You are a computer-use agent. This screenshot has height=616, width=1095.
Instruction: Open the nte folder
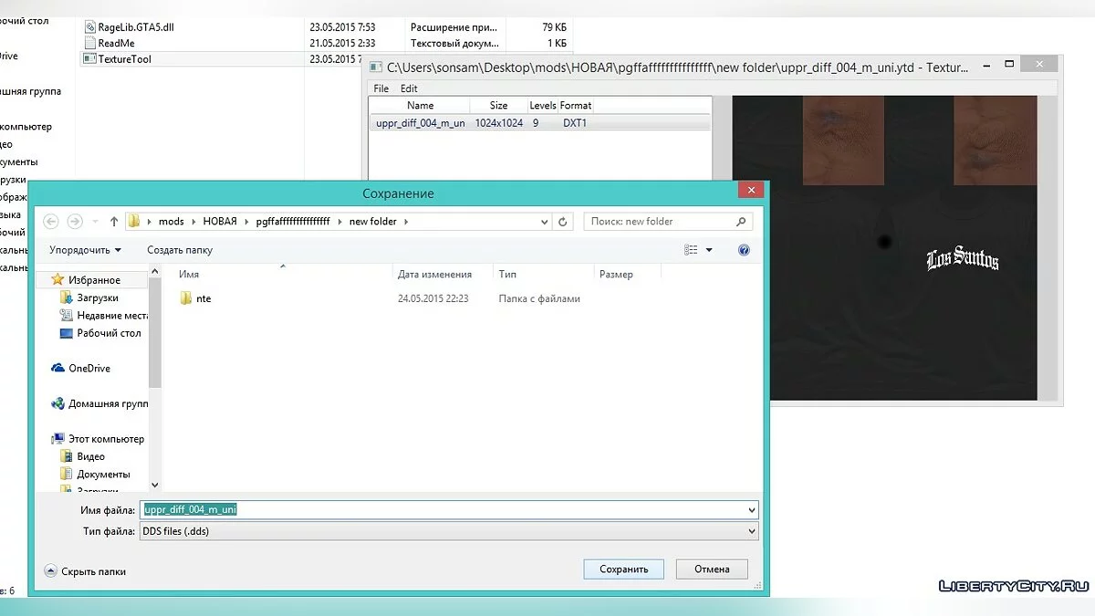coord(203,298)
